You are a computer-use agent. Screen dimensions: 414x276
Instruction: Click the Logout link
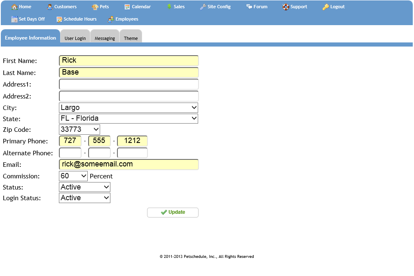click(x=337, y=7)
